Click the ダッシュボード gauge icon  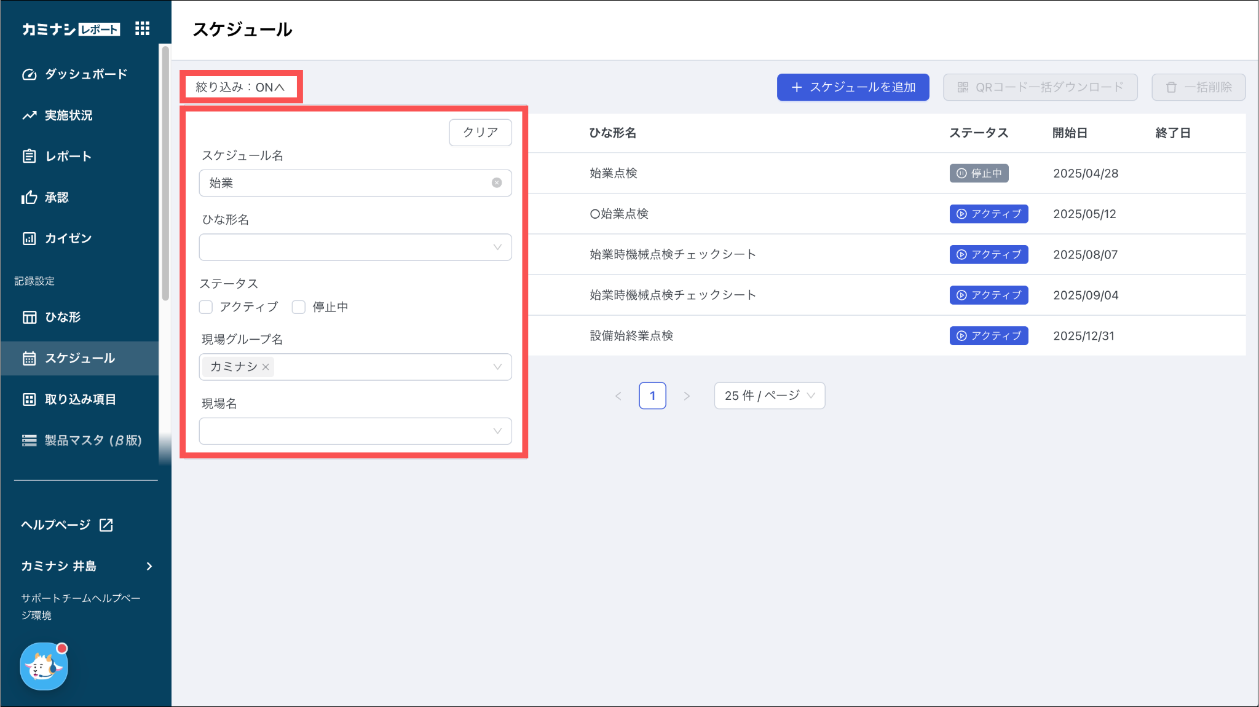coord(29,74)
